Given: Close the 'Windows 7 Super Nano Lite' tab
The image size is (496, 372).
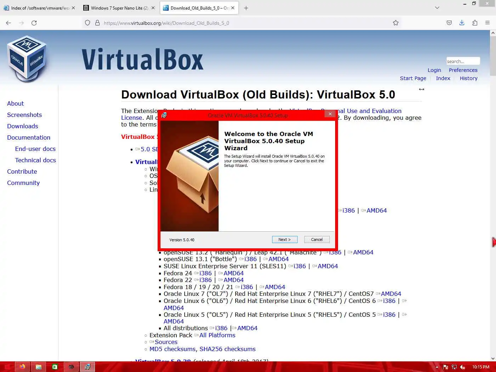Looking at the screenshot, I should pyautogui.click(x=153, y=8).
